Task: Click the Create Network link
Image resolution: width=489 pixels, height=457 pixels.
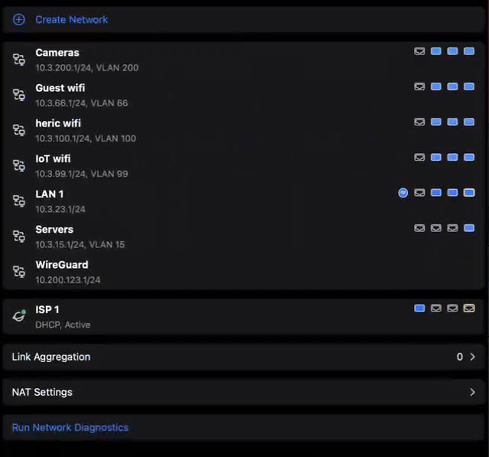Action: tap(71, 19)
